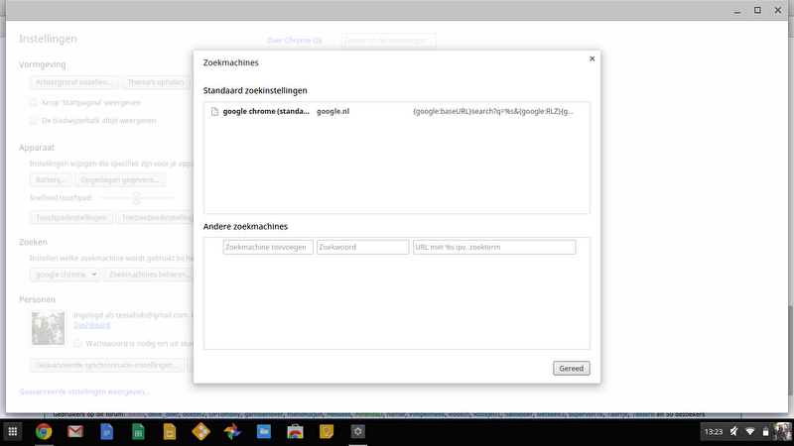Toggle 'Wachtwoord is nodig' checkbox

pos(77,343)
